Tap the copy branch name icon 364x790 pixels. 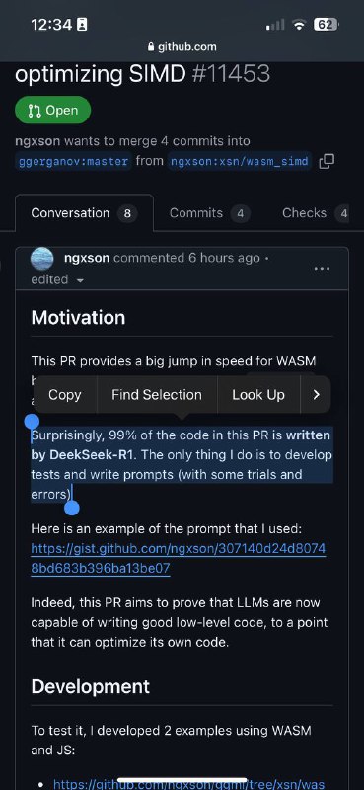pyautogui.click(x=327, y=161)
